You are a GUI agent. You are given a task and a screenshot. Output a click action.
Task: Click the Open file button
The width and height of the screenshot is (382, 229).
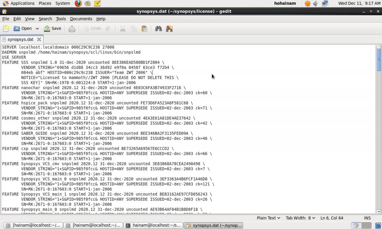(22, 28)
